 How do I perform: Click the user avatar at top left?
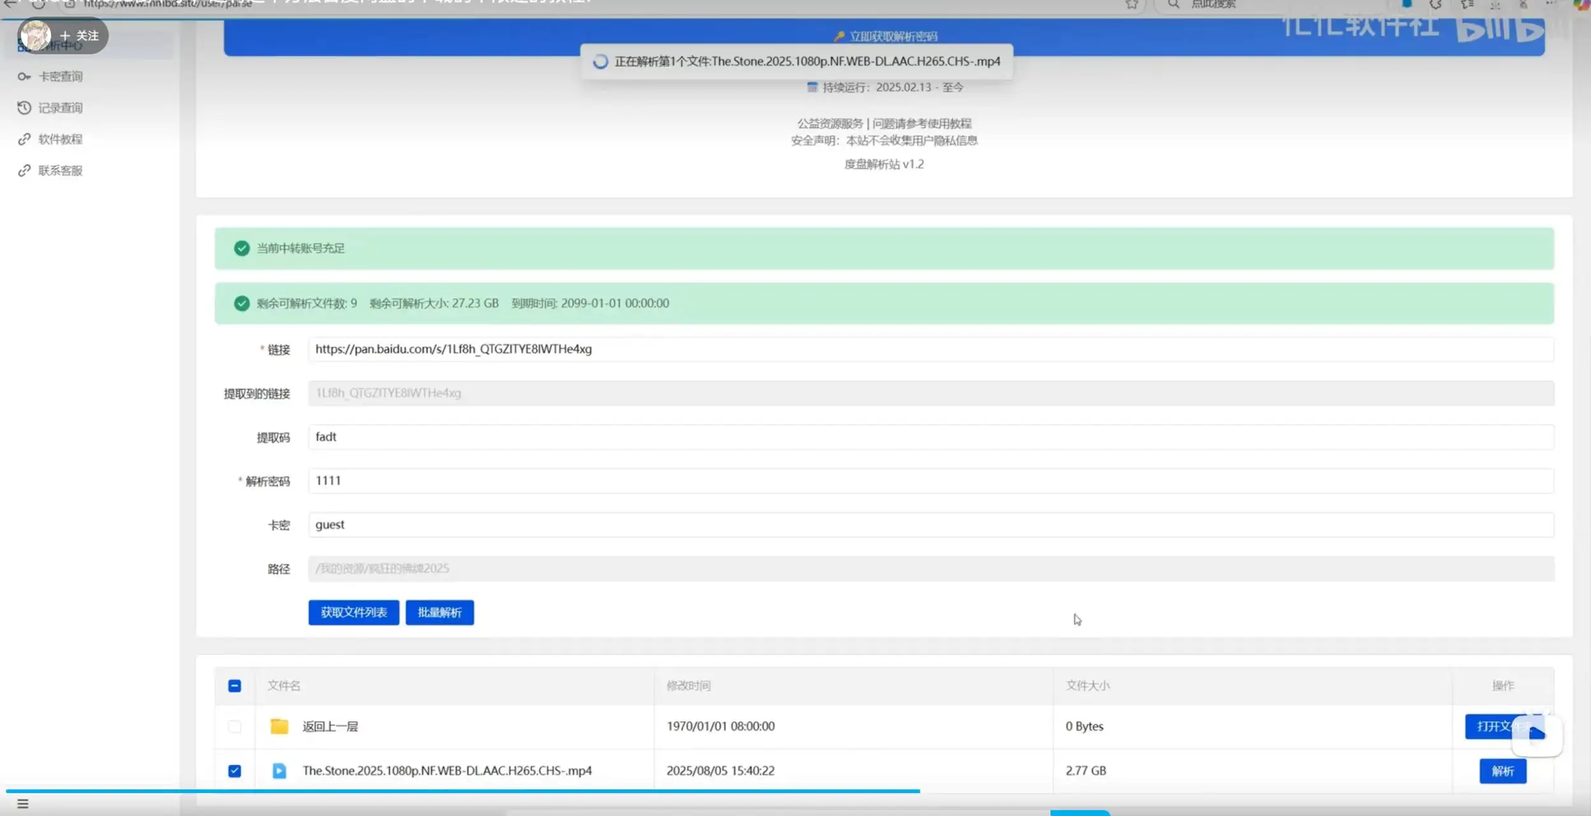point(36,35)
